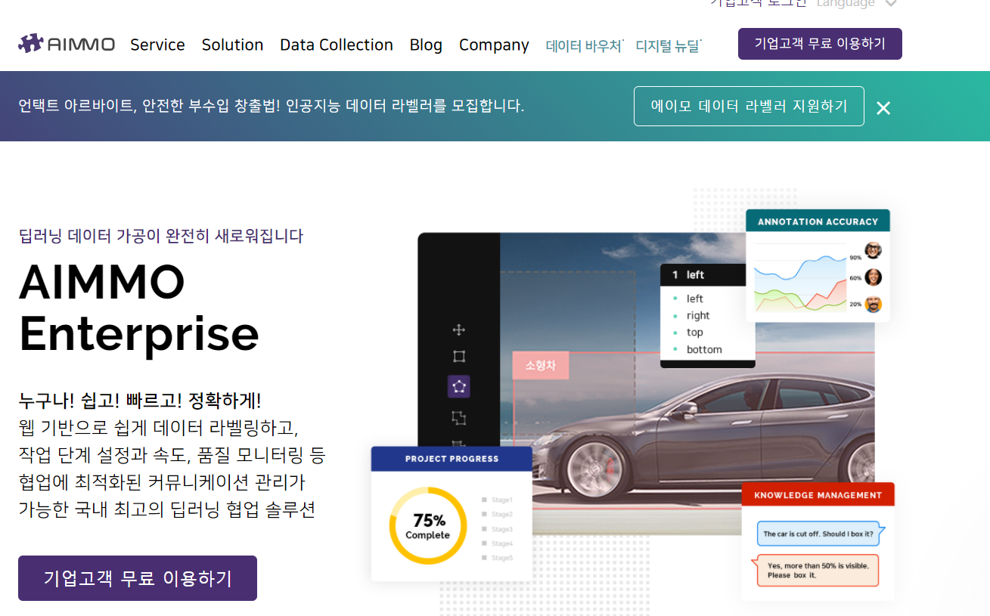Click the avatar next to 90%

click(874, 250)
